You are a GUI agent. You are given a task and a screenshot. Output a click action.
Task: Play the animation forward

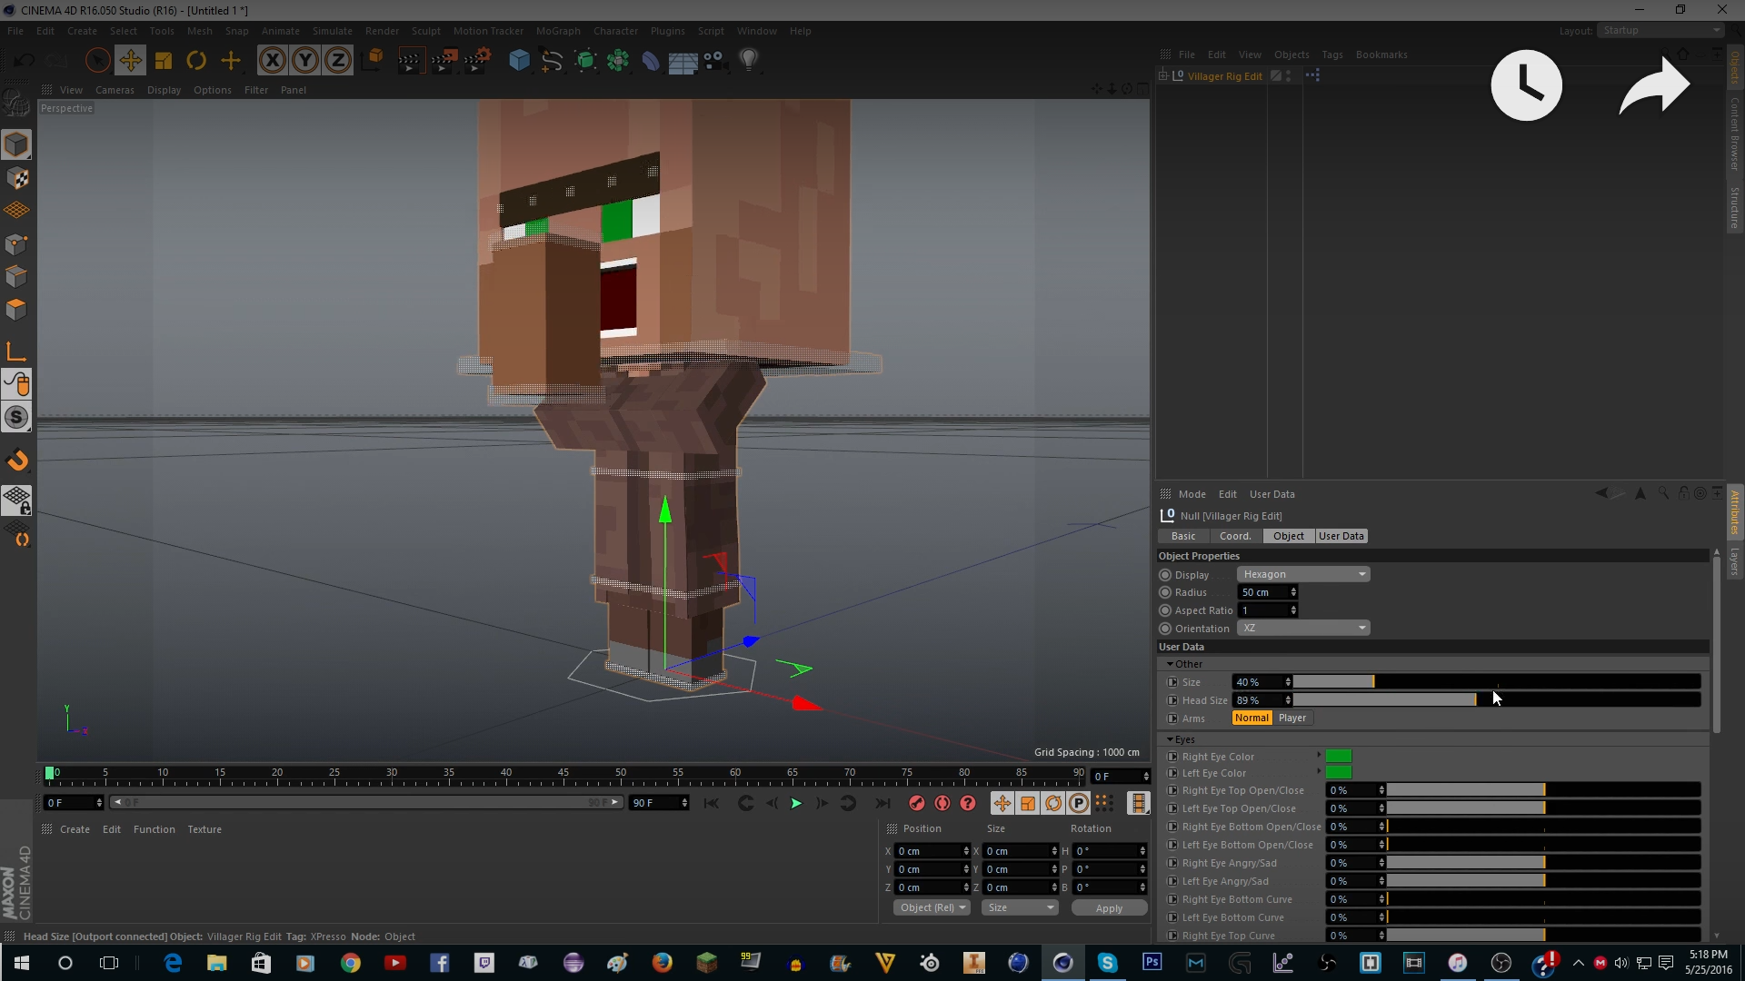tap(796, 803)
